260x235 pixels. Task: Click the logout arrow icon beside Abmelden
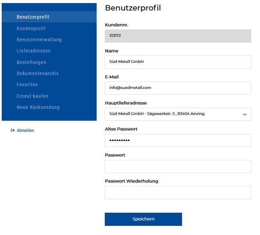[13, 131]
